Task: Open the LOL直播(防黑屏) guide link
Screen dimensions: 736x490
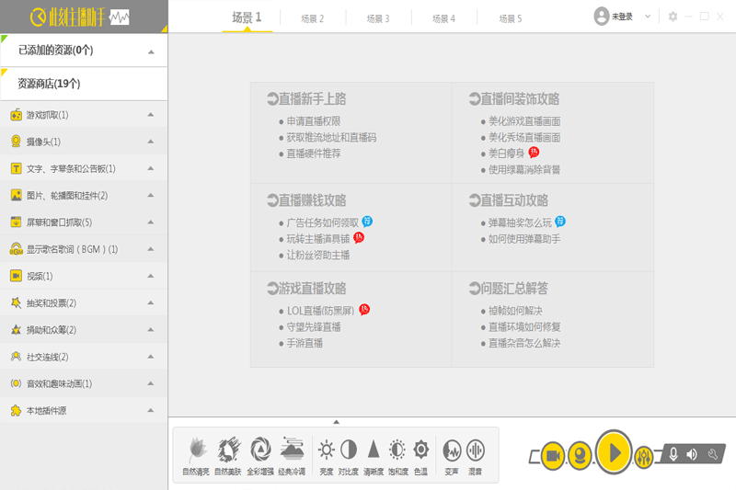Action: [x=321, y=311]
